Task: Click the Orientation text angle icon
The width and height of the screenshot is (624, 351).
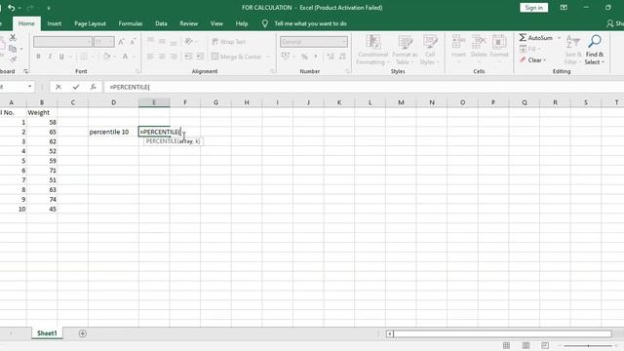Action: pyautogui.click(x=189, y=41)
